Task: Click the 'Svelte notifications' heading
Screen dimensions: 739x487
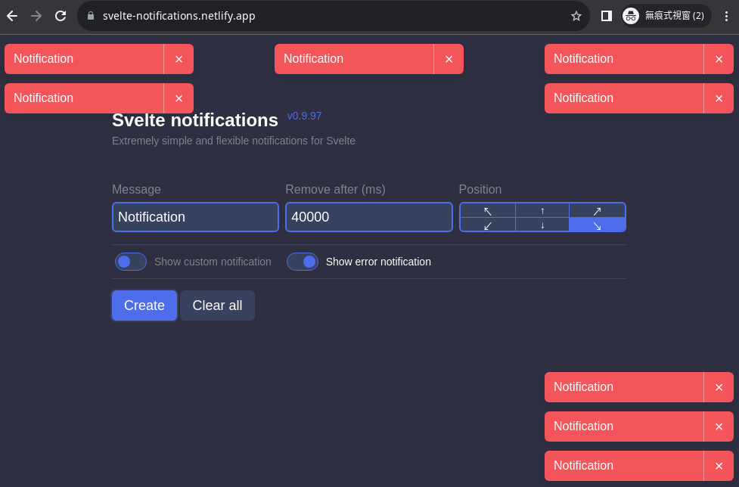Action: click(195, 120)
